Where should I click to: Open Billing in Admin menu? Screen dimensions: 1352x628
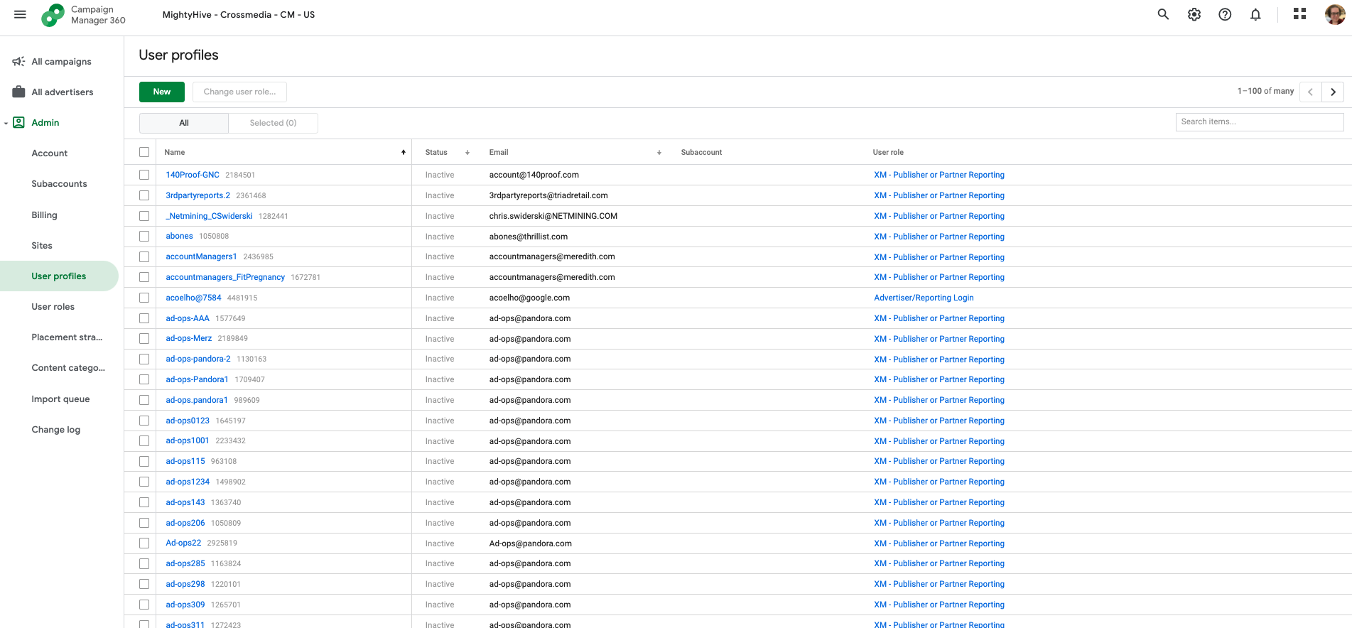44,215
